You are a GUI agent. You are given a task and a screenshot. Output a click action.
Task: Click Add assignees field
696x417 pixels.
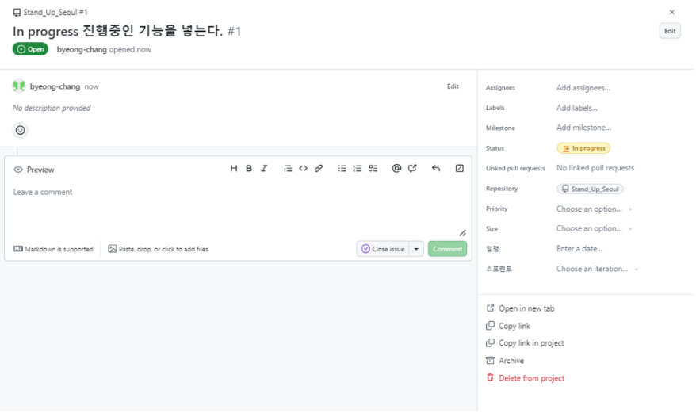[x=585, y=88]
